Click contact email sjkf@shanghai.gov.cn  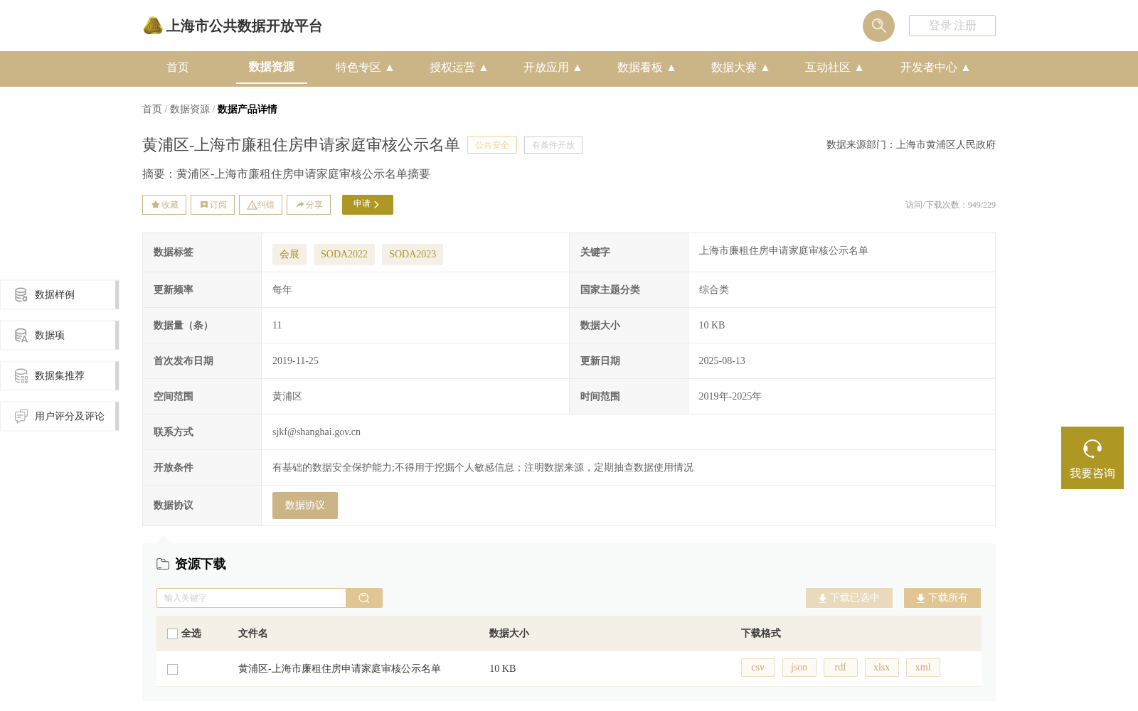coord(317,432)
